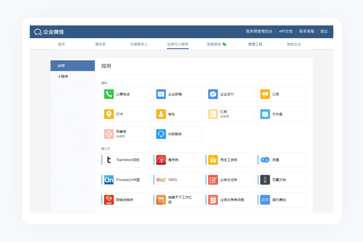Open the 励销进销存 red icon
Viewport: 363px width, 242px height.
[x=109, y=199]
